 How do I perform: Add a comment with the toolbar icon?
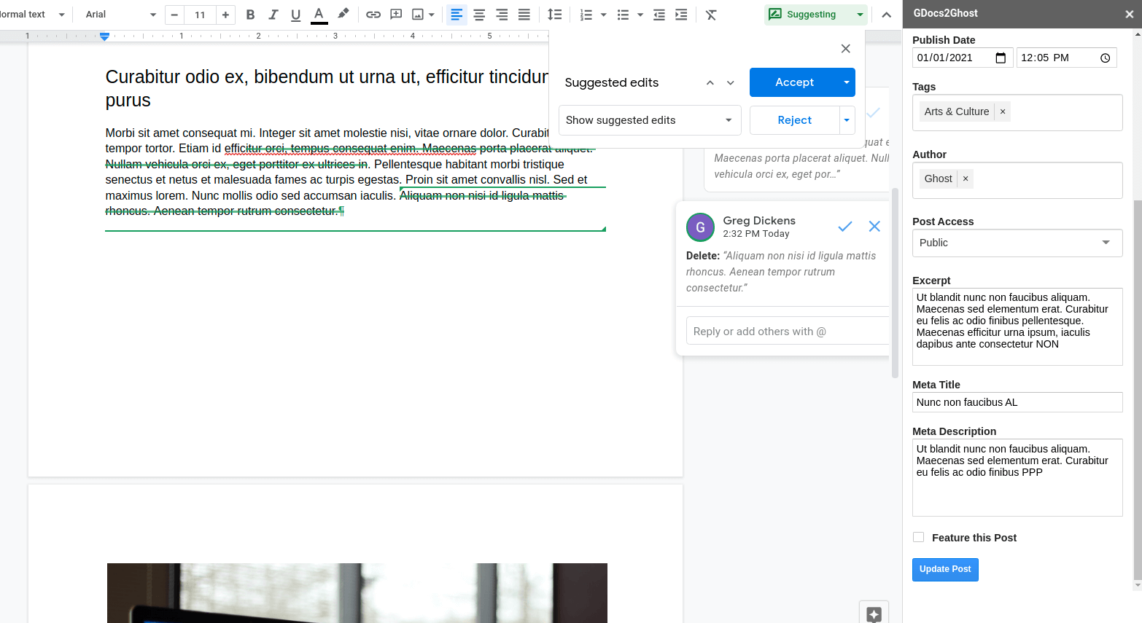click(396, 15)
